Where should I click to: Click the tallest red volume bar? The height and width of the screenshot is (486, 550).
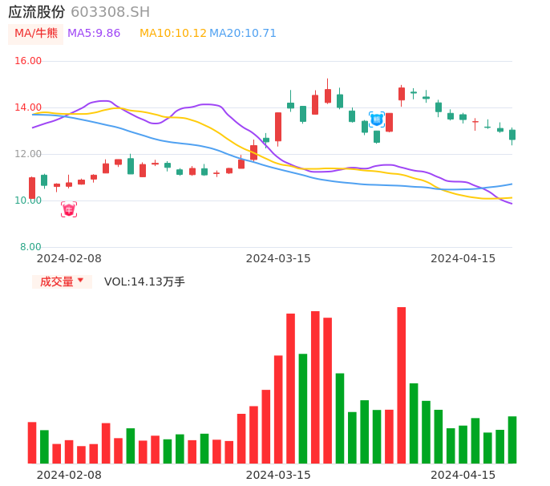[401, 385]
